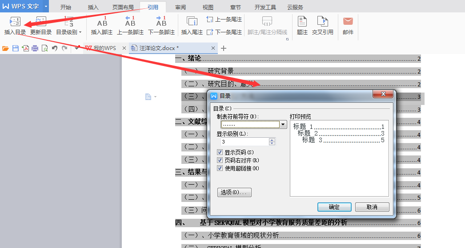This screenshot has width=465, height=248.
Task: Switch to the 视图 ribbon tab
Action: 208,7
